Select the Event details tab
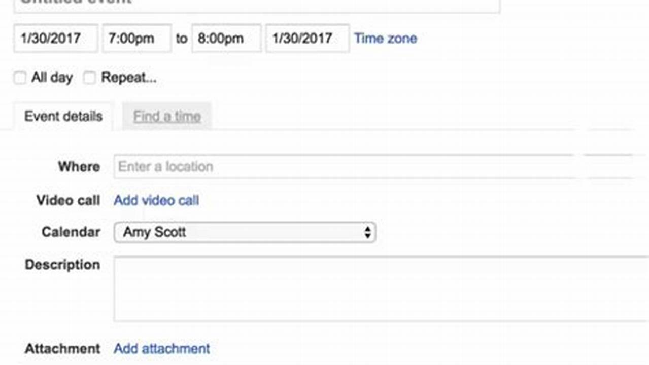The height and width of the screenshot is (365, 649). coord(63,116)
